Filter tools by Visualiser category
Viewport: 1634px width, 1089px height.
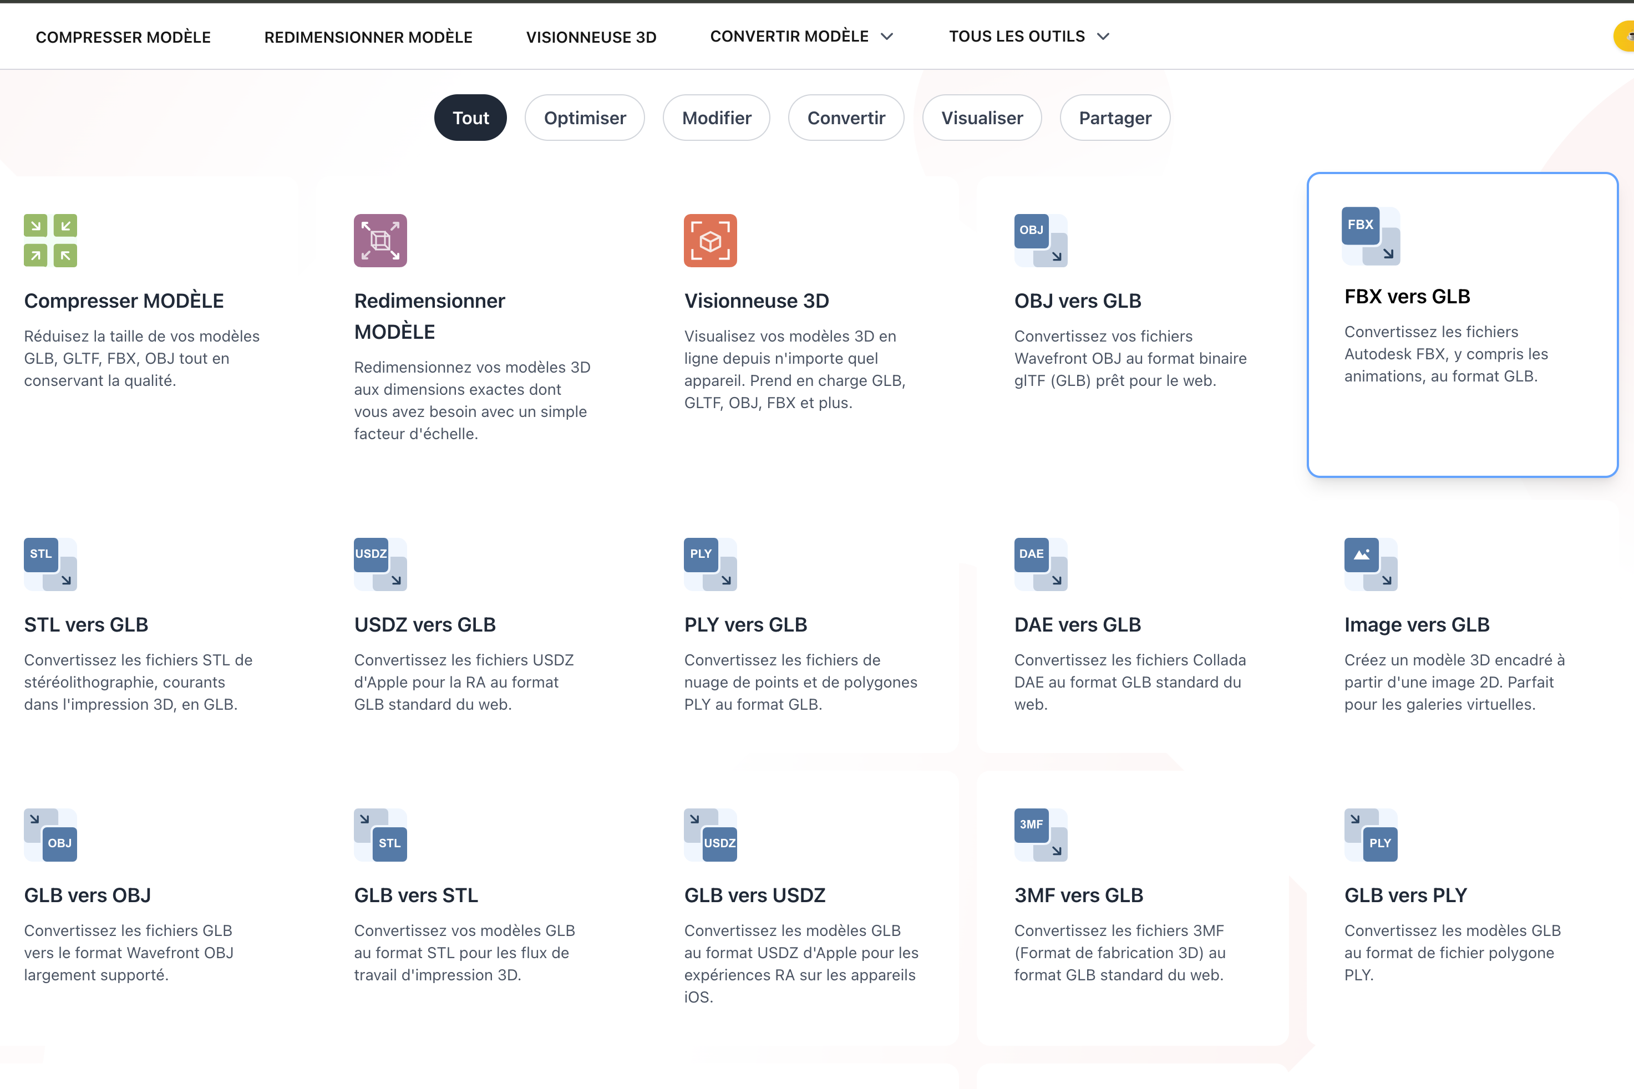(981, 118)
